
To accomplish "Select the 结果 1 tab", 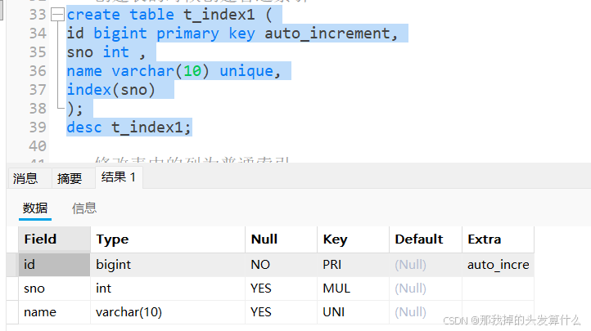I will click(x=119, y=177).
